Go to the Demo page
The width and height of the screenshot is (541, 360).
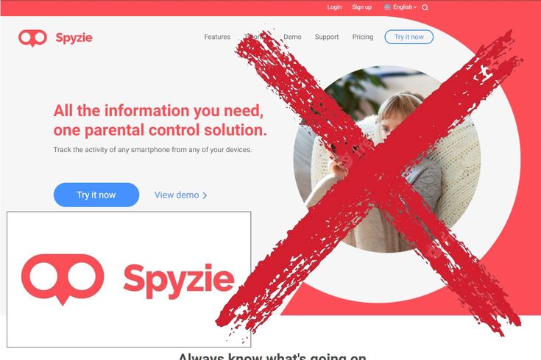pyautogui.click(x=292, y=37)
